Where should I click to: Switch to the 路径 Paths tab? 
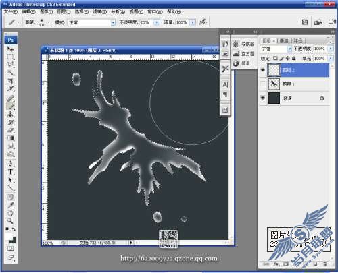coord(297,41)
